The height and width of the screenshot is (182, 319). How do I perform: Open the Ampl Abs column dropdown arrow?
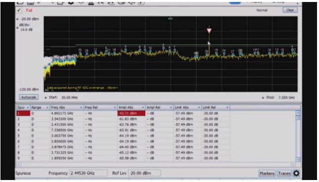[143, 107]
